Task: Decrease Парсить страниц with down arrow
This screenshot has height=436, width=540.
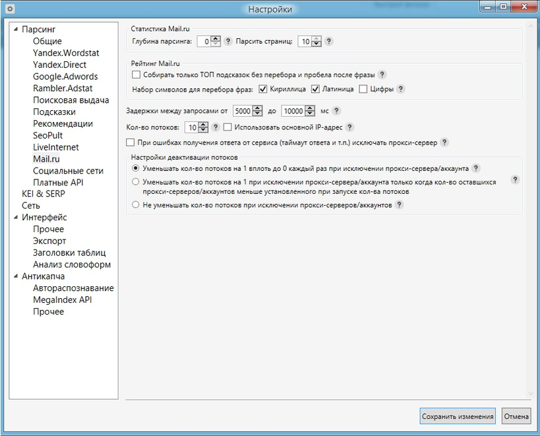Action: pyautogui.click(x=316, y=44)
